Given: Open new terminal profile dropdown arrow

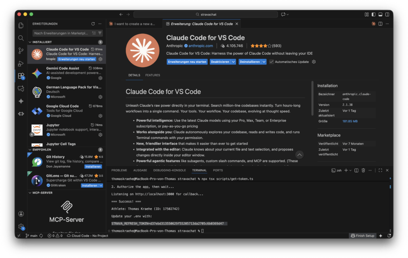Looking at the screenshot, I should pyautogui.click(x=351, y=170).
